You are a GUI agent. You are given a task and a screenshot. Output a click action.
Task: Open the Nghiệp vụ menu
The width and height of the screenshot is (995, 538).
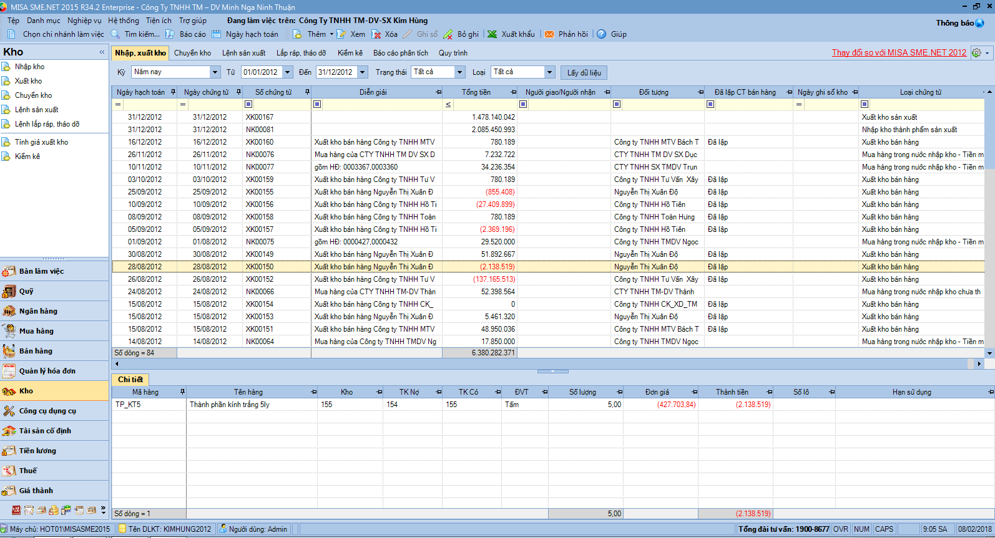tap(84, 21)
